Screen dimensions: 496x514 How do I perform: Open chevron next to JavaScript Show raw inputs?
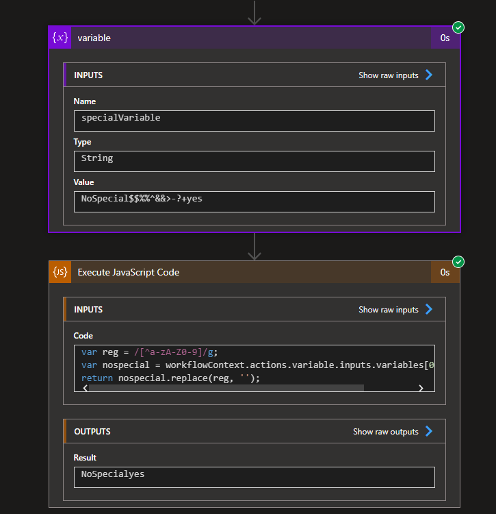pyautogui.click(x=429, y=309)
